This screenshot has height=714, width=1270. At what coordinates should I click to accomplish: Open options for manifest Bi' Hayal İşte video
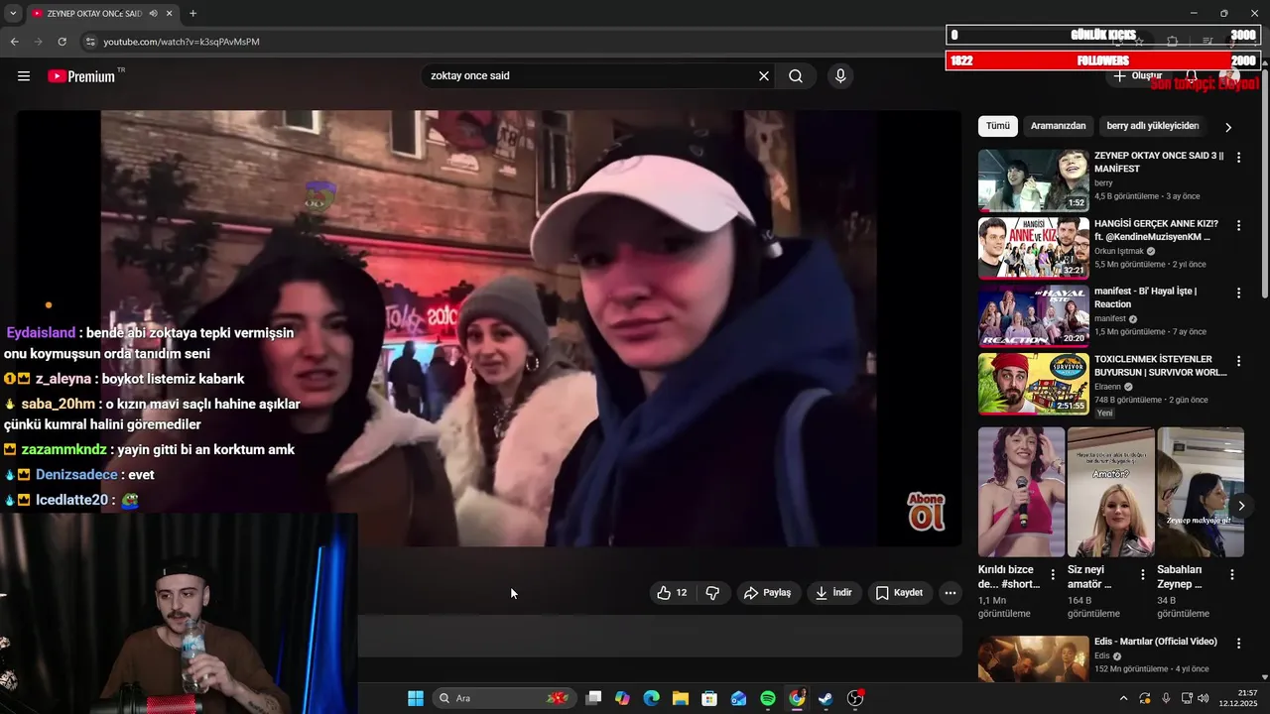[x=1238, y=294]
